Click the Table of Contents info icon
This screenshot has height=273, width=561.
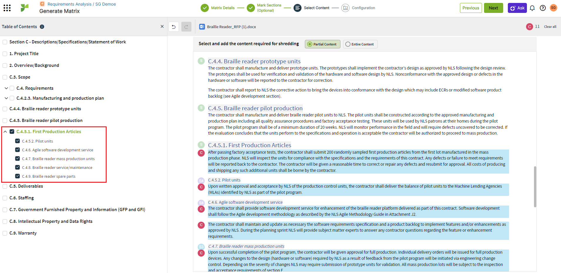42,27
